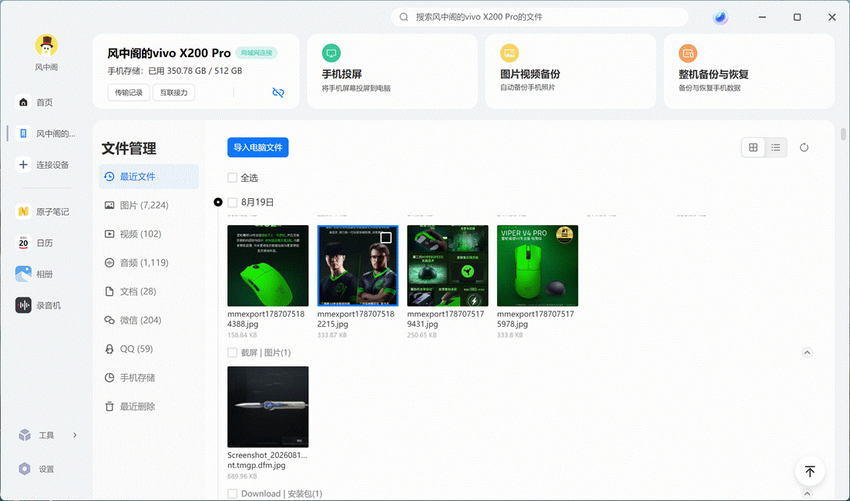Open mmexport1787075184388.jpg thumbnail
Screen dimensions: 850x501
(268, 266)
